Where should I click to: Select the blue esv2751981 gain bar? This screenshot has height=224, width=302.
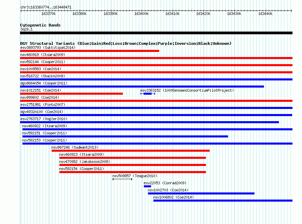pos(156,108)
